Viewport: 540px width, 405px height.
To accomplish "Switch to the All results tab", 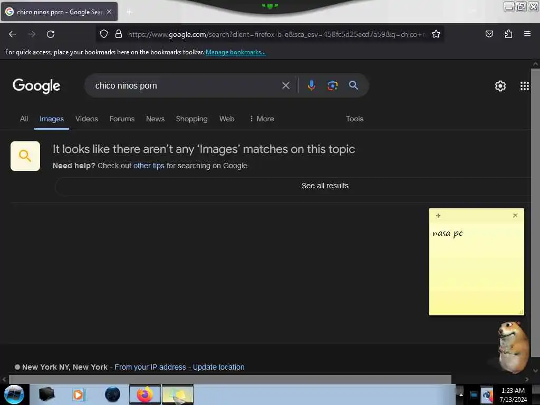I will point(24,119).
